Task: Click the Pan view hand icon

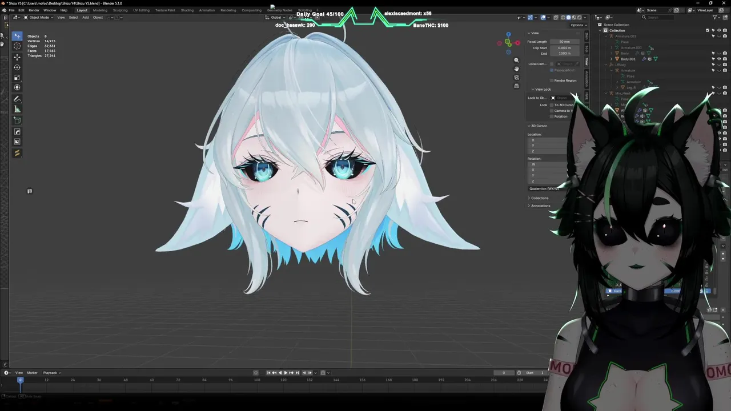Action: 516,69
